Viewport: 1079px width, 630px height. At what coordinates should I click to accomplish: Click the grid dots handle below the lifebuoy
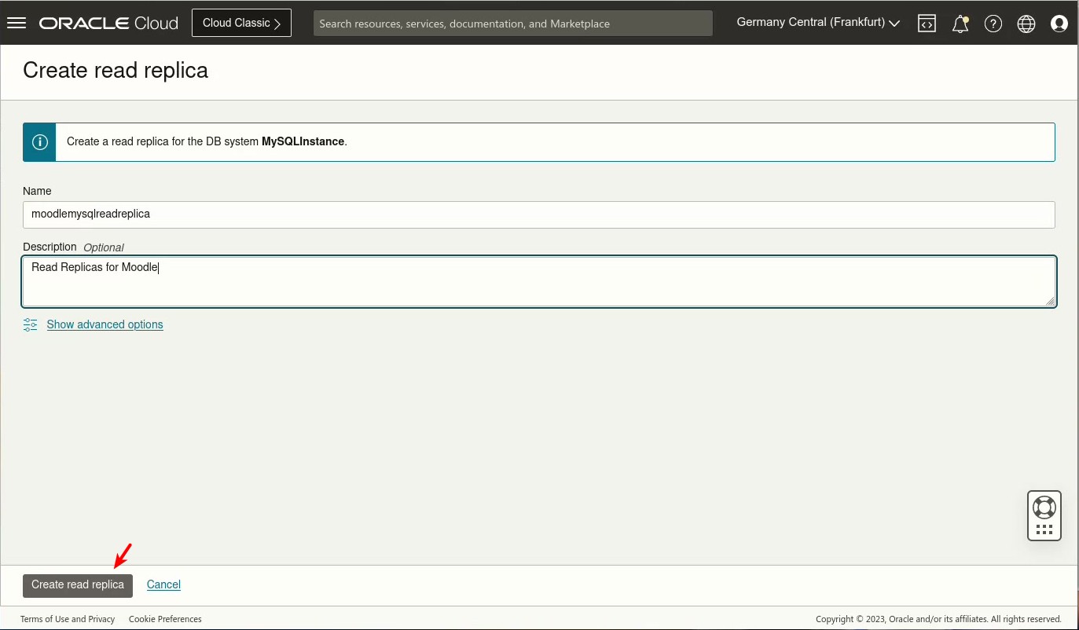1044,529
